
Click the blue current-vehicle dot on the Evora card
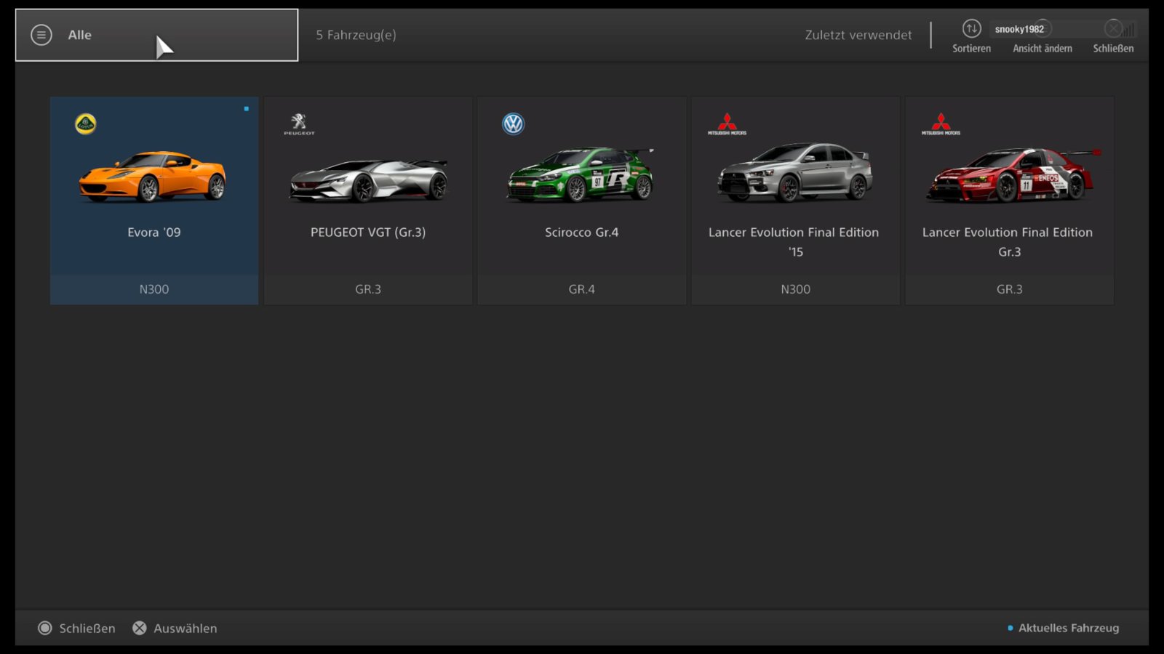pyautogui.click(x=247, y=109)
